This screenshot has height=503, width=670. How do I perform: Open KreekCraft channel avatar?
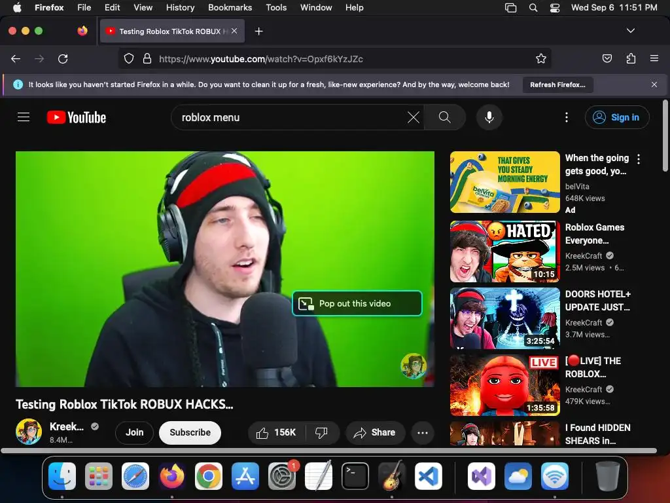pyautogui.click(x=29, y=432)
